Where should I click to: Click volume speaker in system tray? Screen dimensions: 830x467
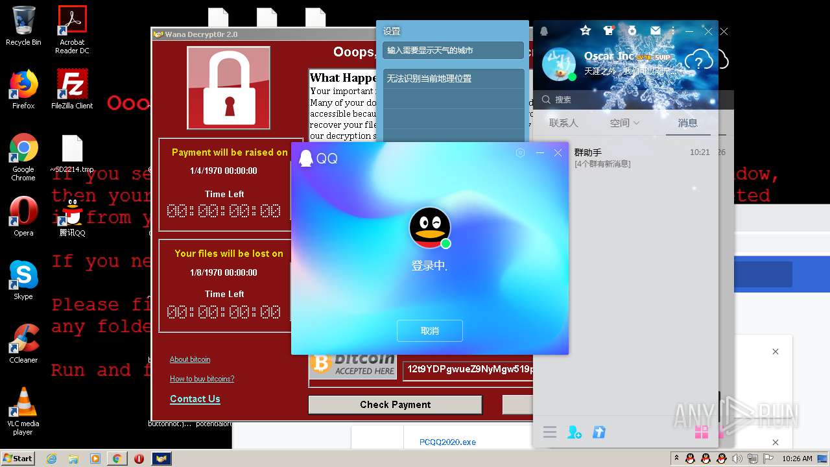pos(737,459)
